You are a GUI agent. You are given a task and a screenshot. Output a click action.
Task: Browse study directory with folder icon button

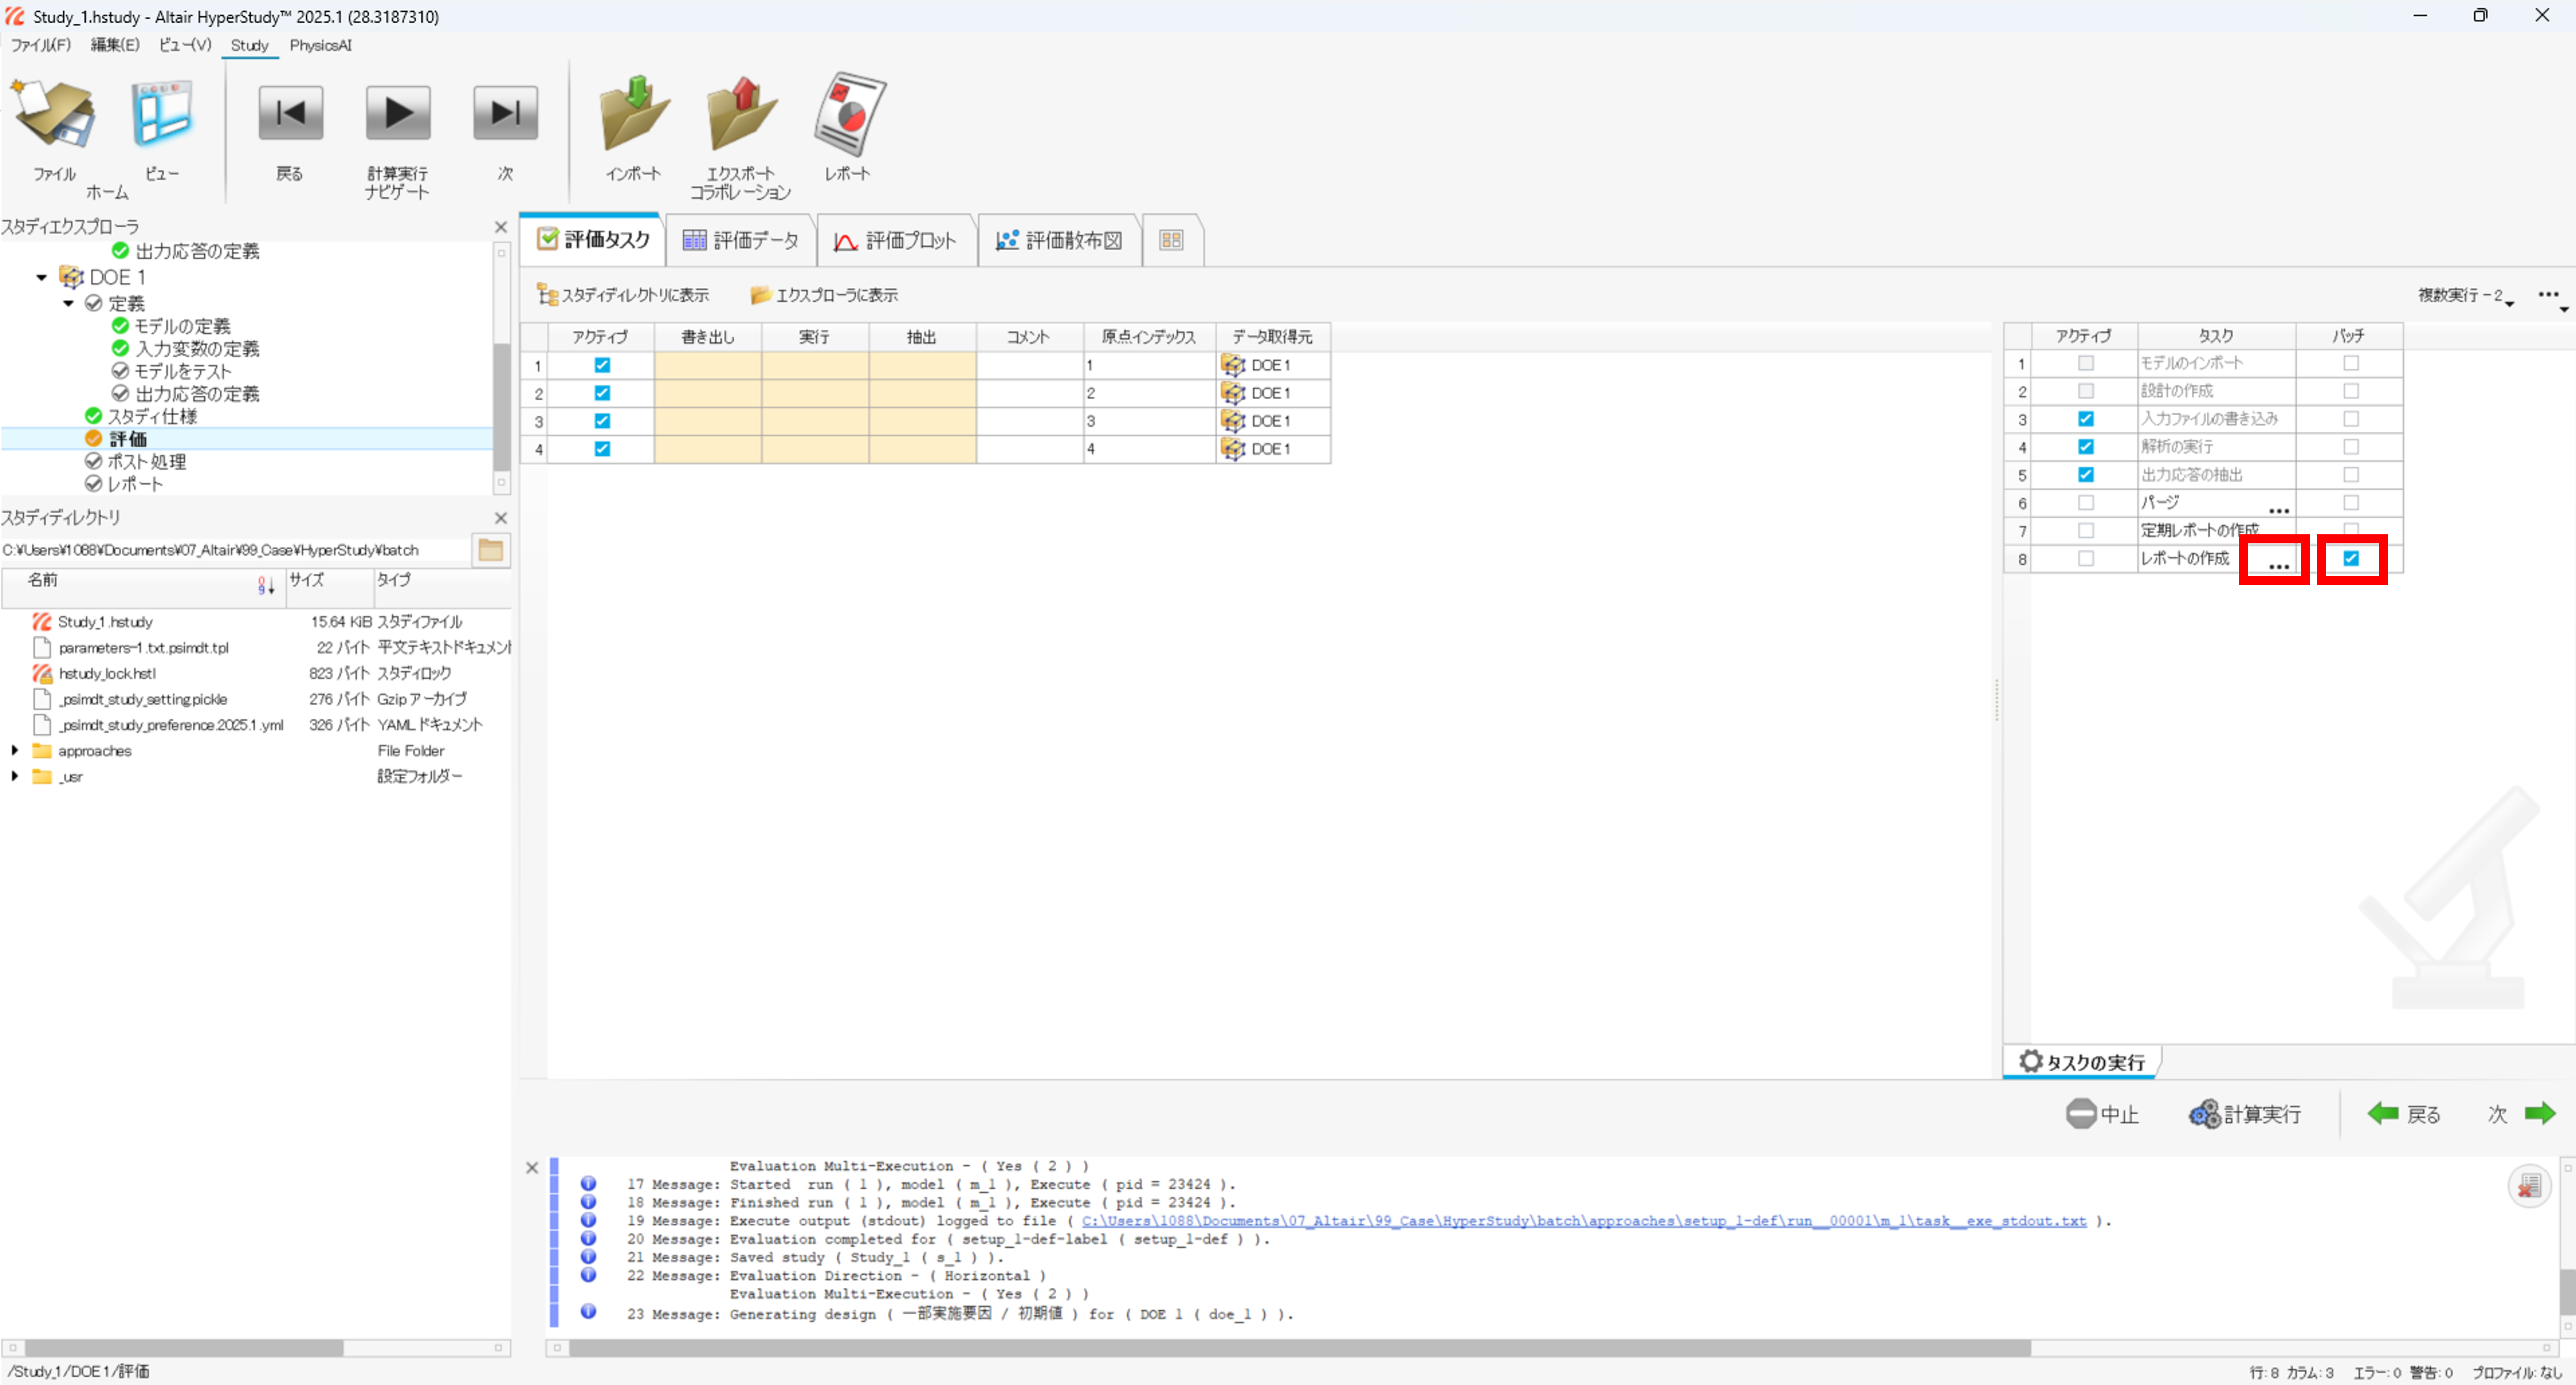(x=490, y=550)
